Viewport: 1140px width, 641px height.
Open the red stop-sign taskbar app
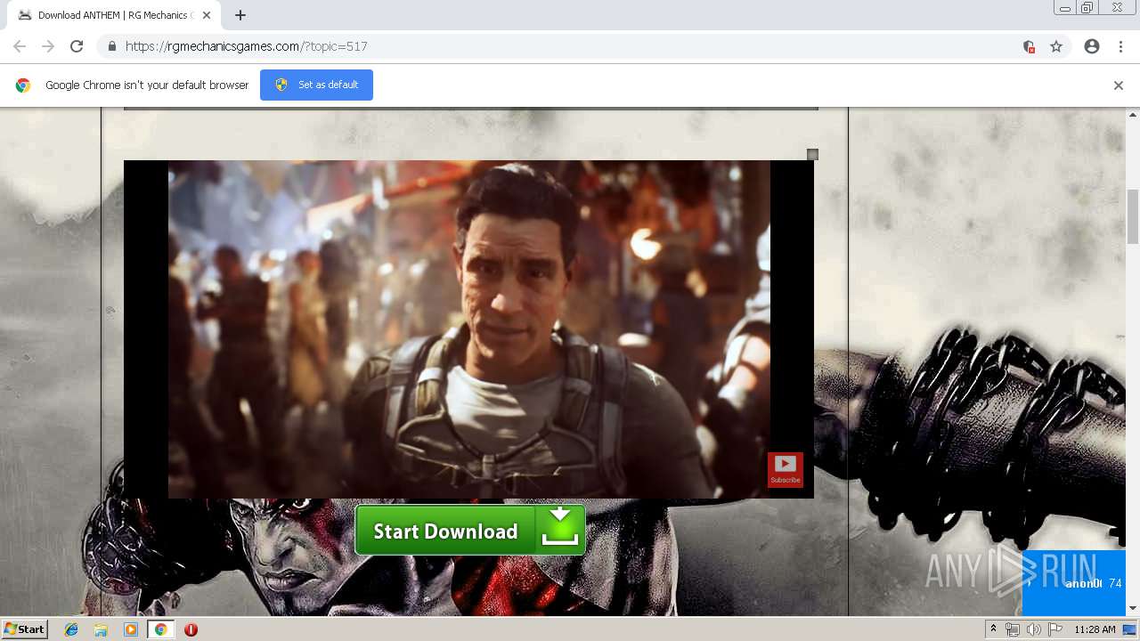click(x=191, y=629)
